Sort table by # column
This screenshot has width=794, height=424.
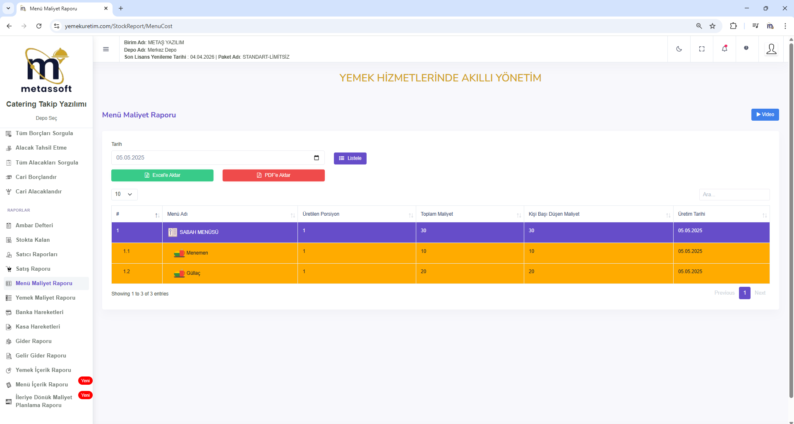tap(137, 214)
